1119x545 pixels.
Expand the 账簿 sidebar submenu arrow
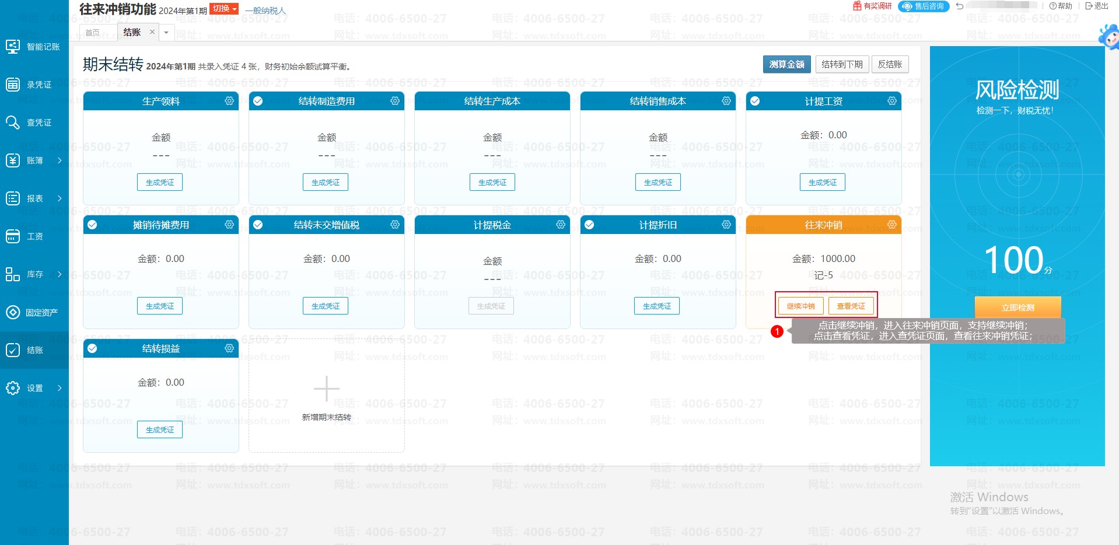[60, 160]
